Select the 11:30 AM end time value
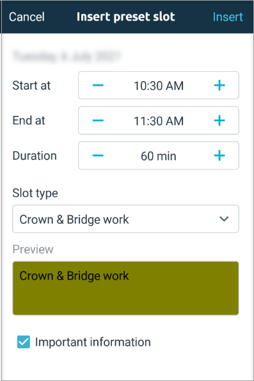The image size is (254, 381). tap(159, 121)
